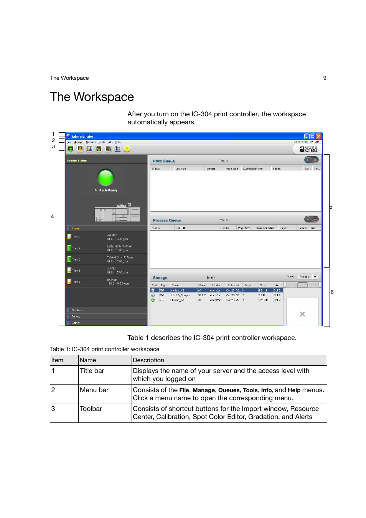Click Tray 2 Letter Plain paper description
366x518 pixels.
click(120, 248)
